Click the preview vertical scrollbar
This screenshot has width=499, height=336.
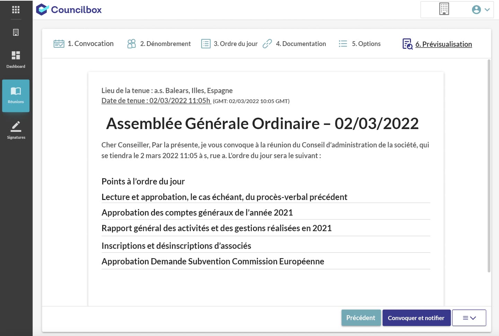pos(489,166)
